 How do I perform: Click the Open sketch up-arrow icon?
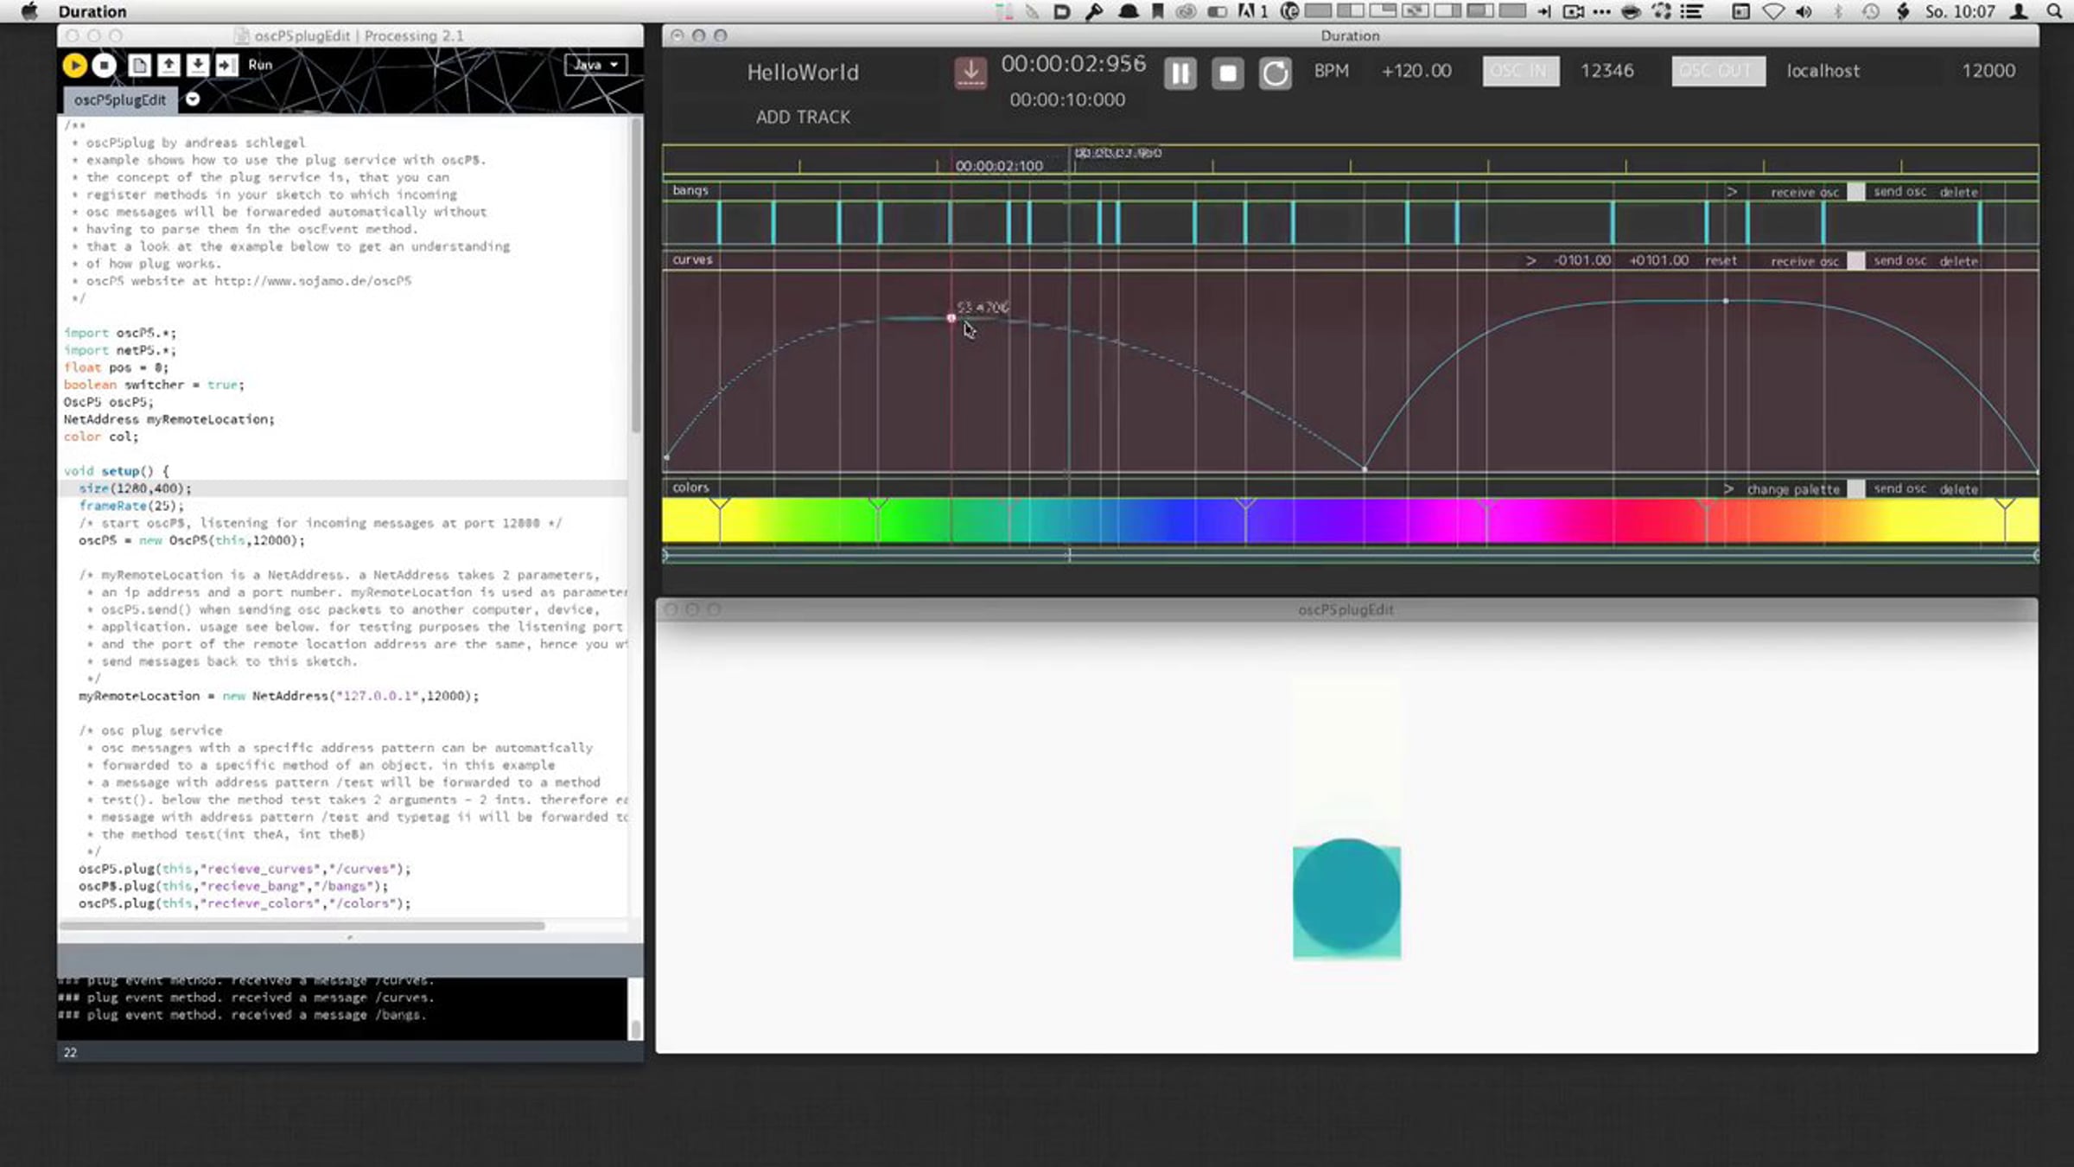tap(169, 65)
